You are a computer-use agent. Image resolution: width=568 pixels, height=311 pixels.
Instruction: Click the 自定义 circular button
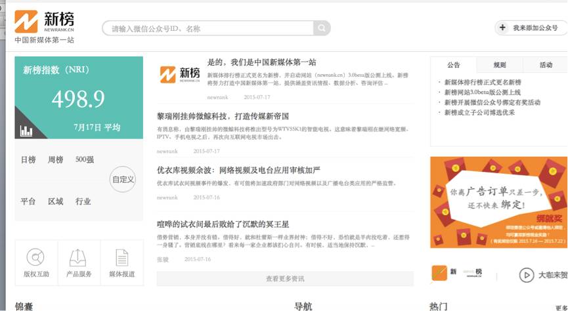click(x=123, y=179)
